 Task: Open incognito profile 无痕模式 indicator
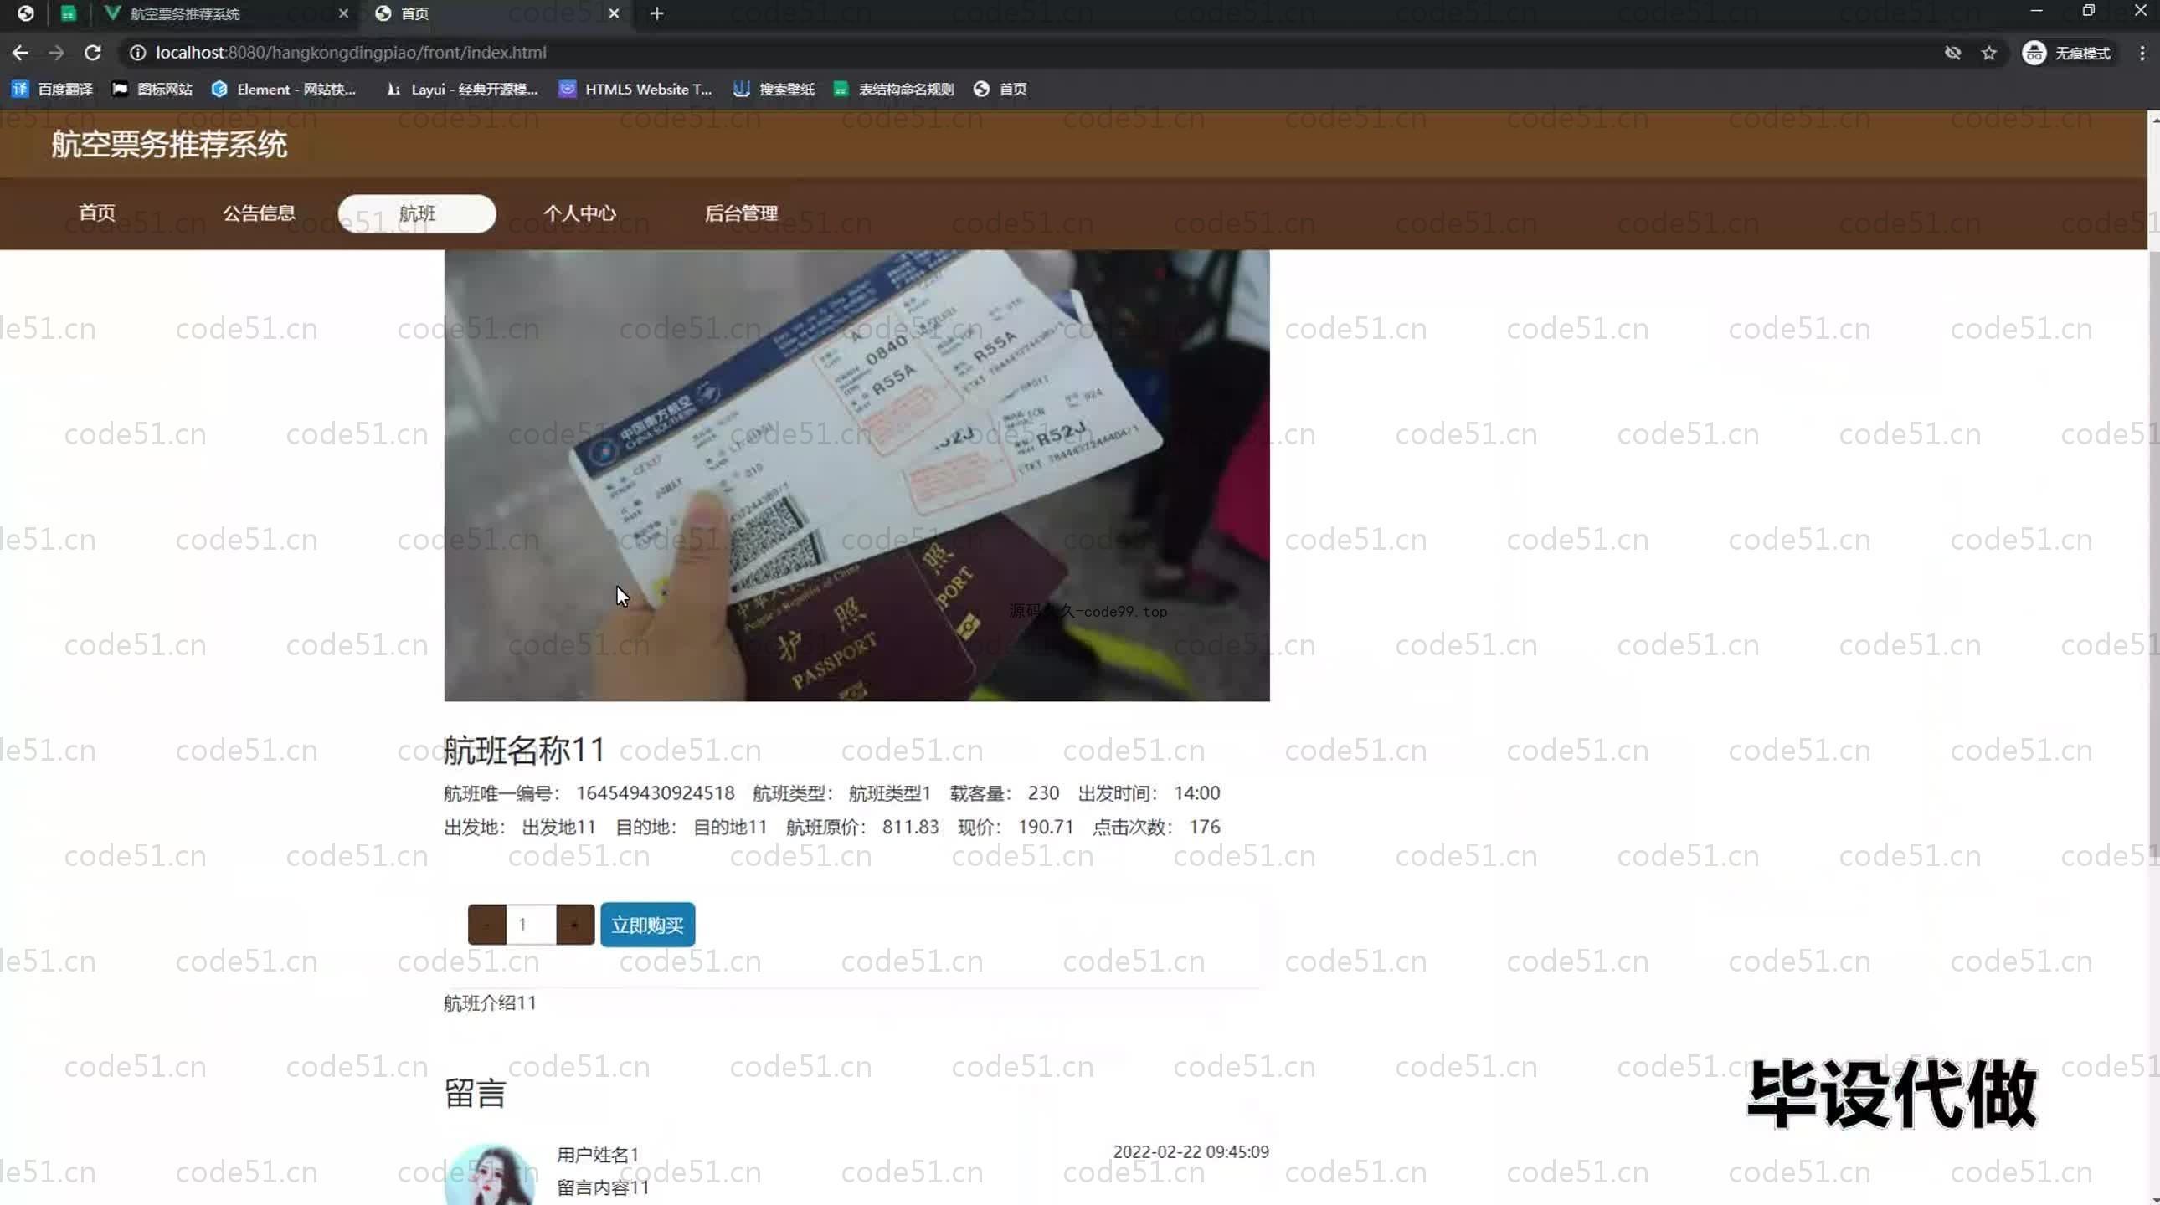pos(2068,53)
